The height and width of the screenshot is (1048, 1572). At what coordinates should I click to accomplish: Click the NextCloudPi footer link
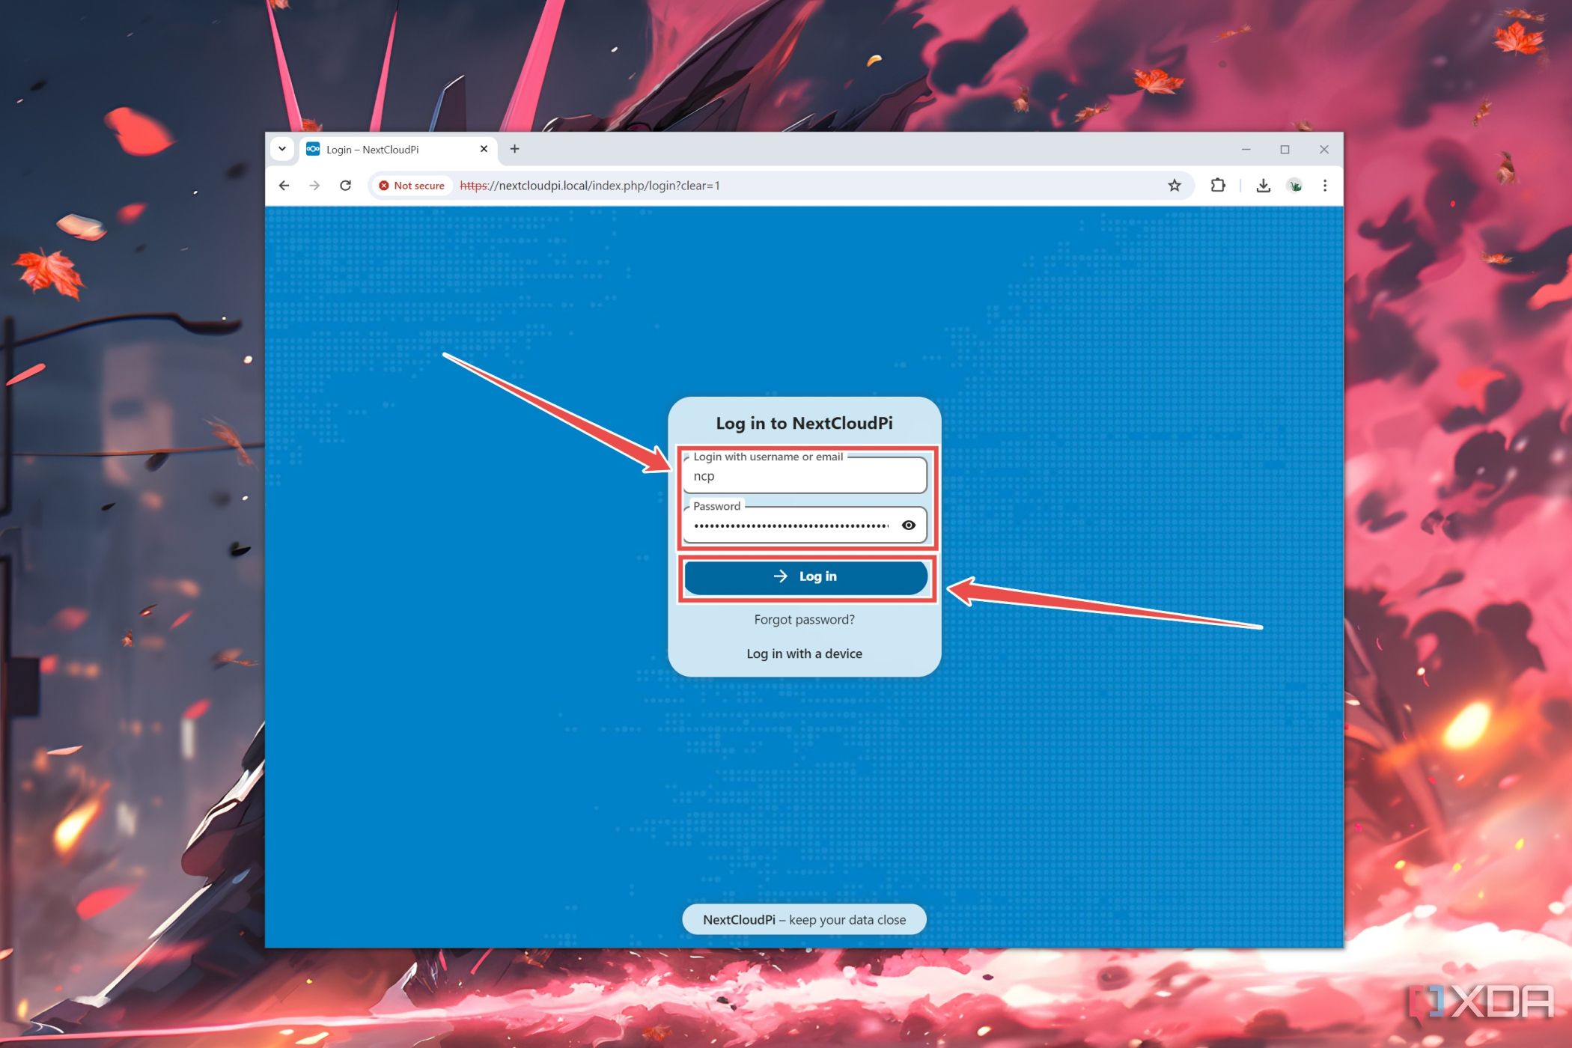pos(739,920)
